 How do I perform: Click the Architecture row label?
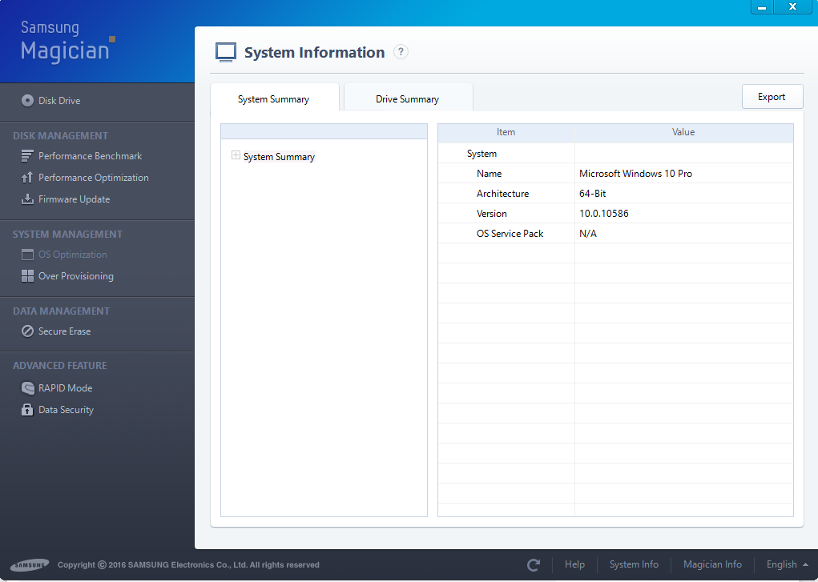click(x=503, y=194)
